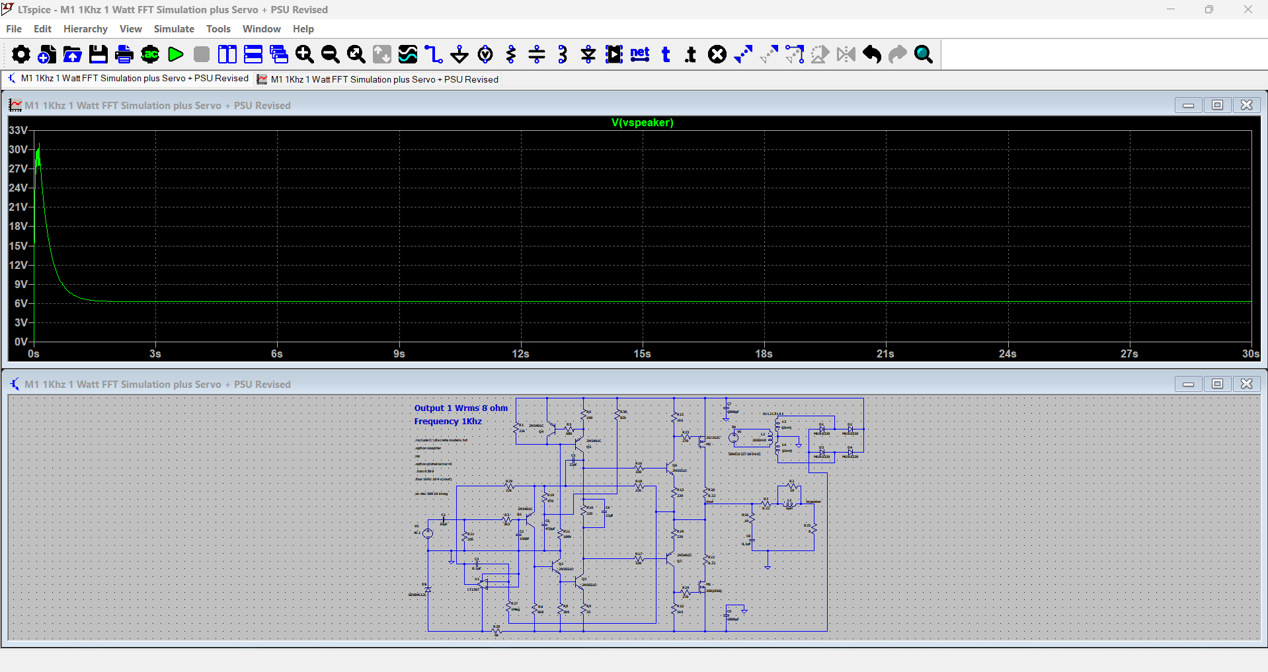Place a Capacitor
The width and height of the screenshot is (1268, 672).
537,54
